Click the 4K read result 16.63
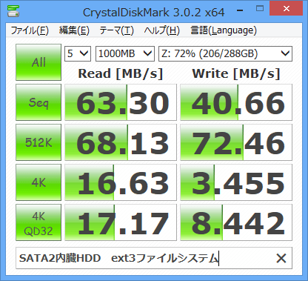The width and height of the screenshot is (308, 281). [x=121, y=182]
